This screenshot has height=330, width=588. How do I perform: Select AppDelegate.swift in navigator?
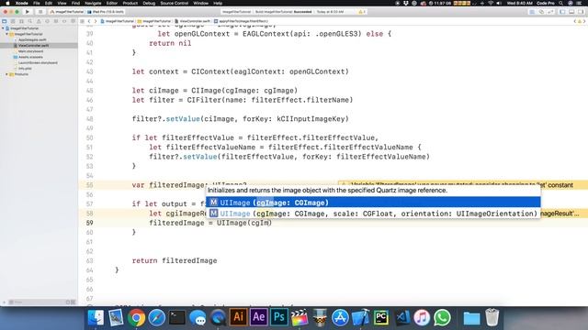[x=32, y=39]
